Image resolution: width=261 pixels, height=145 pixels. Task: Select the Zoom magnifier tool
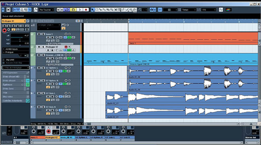point(112,10)
